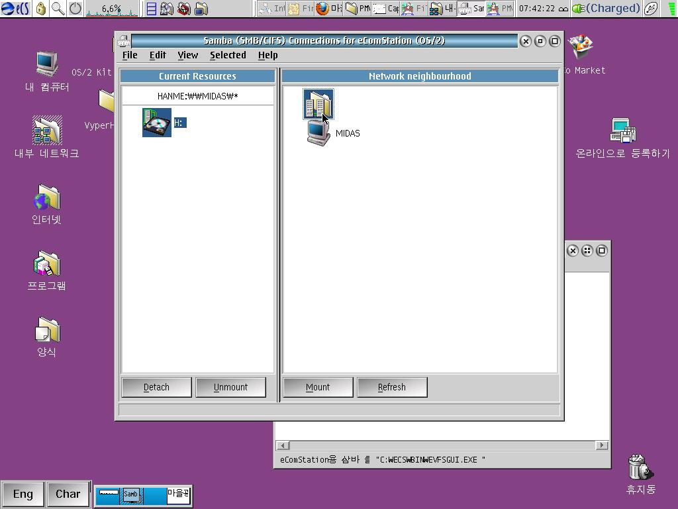Click the Unmount button
The width and height of the screenshot is (678, 509).
tap(230, 387)
